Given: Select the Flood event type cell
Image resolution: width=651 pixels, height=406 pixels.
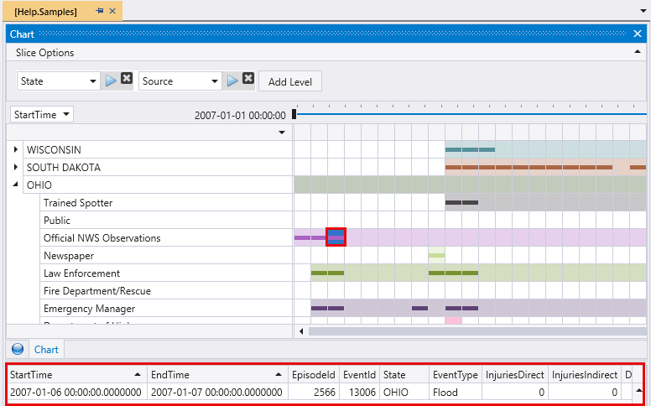Looking at the screenshot, I should pyautogui.click(x=456, y=392).
